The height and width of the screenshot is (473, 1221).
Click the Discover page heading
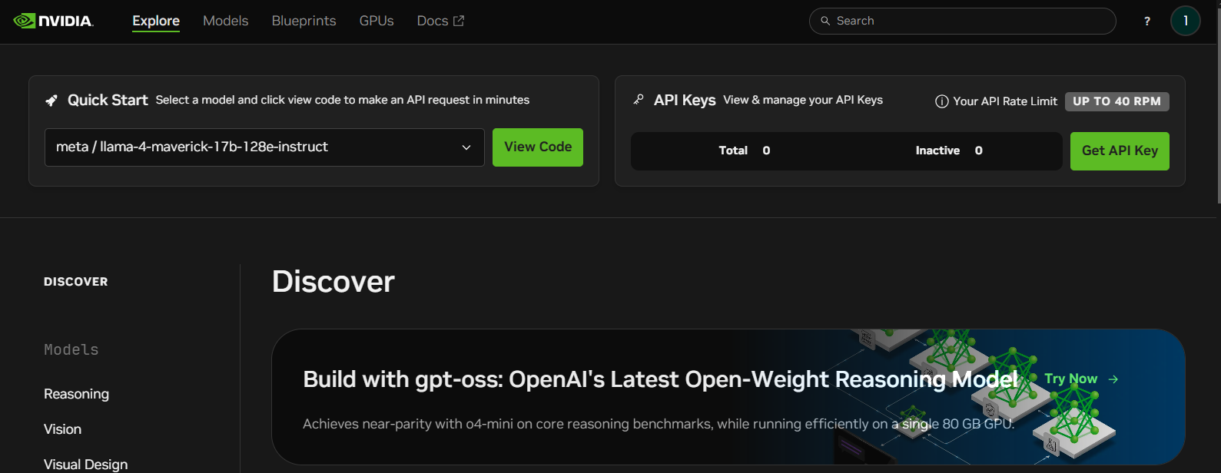333,282
